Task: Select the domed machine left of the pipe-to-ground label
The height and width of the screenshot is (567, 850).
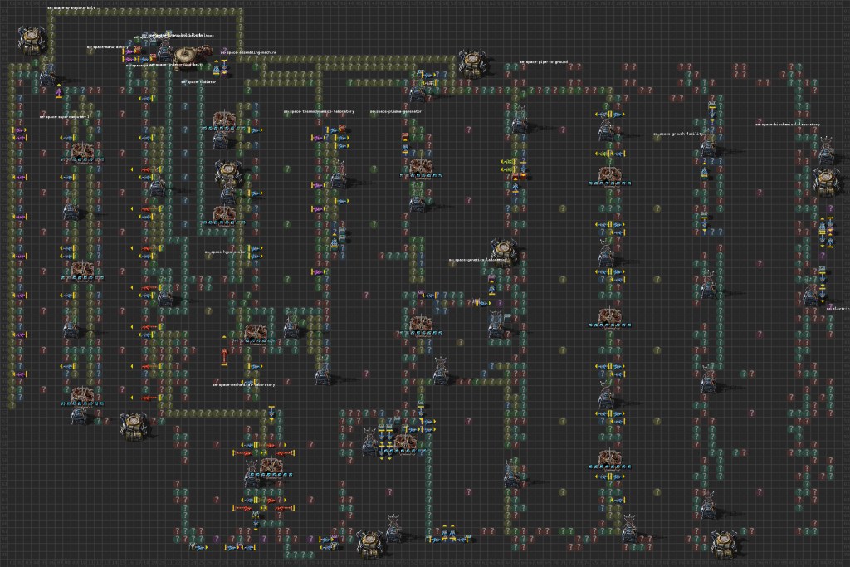Action: pyautogui.click(x=472, y=63)
